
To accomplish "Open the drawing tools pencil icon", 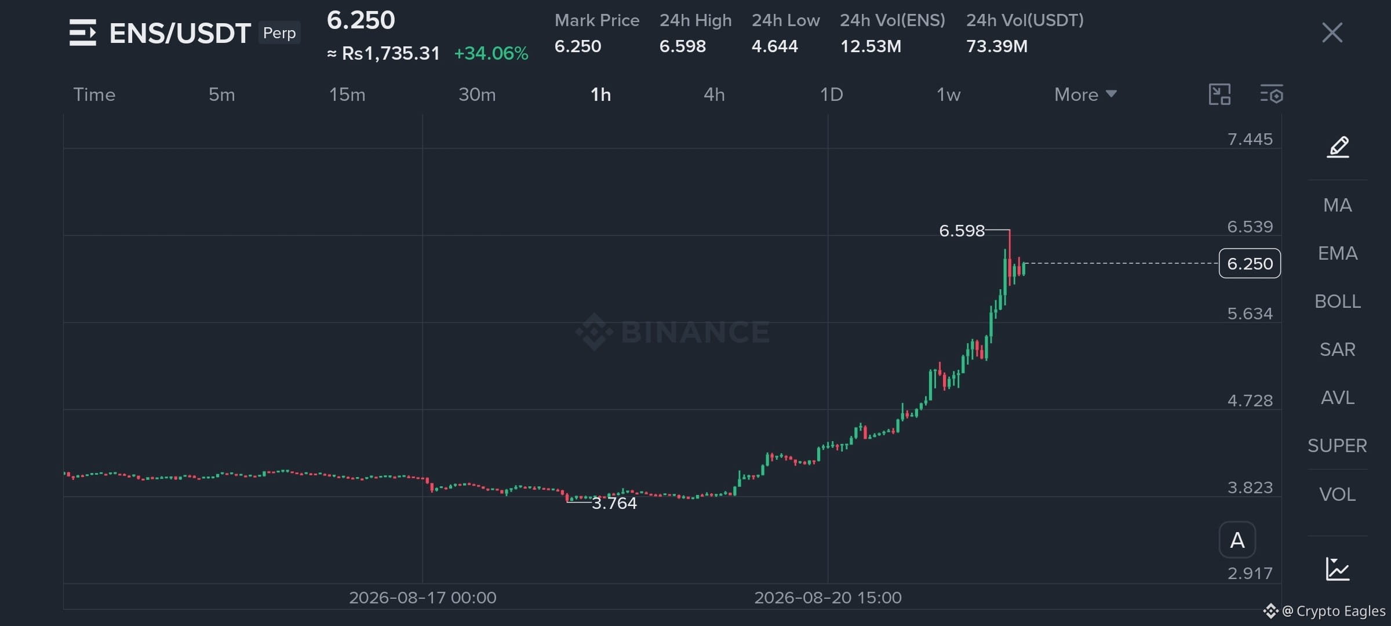I will [1338, 147].
